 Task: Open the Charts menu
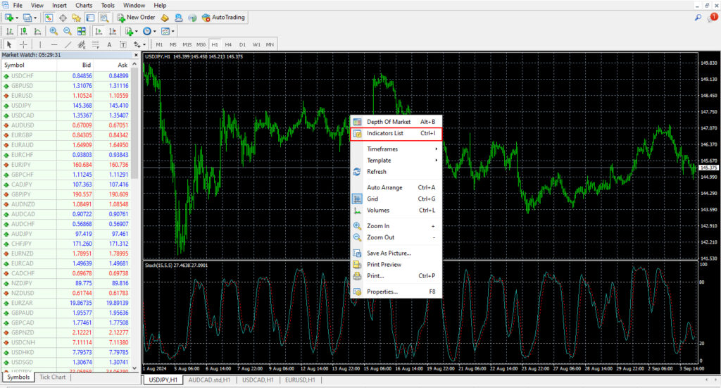point(84,5)
